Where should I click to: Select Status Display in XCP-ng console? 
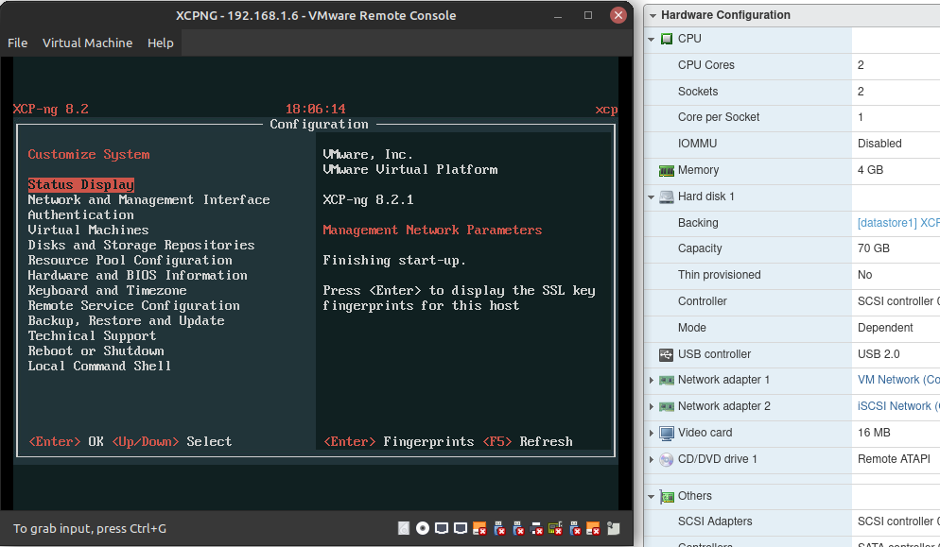(x=81, y=184)
